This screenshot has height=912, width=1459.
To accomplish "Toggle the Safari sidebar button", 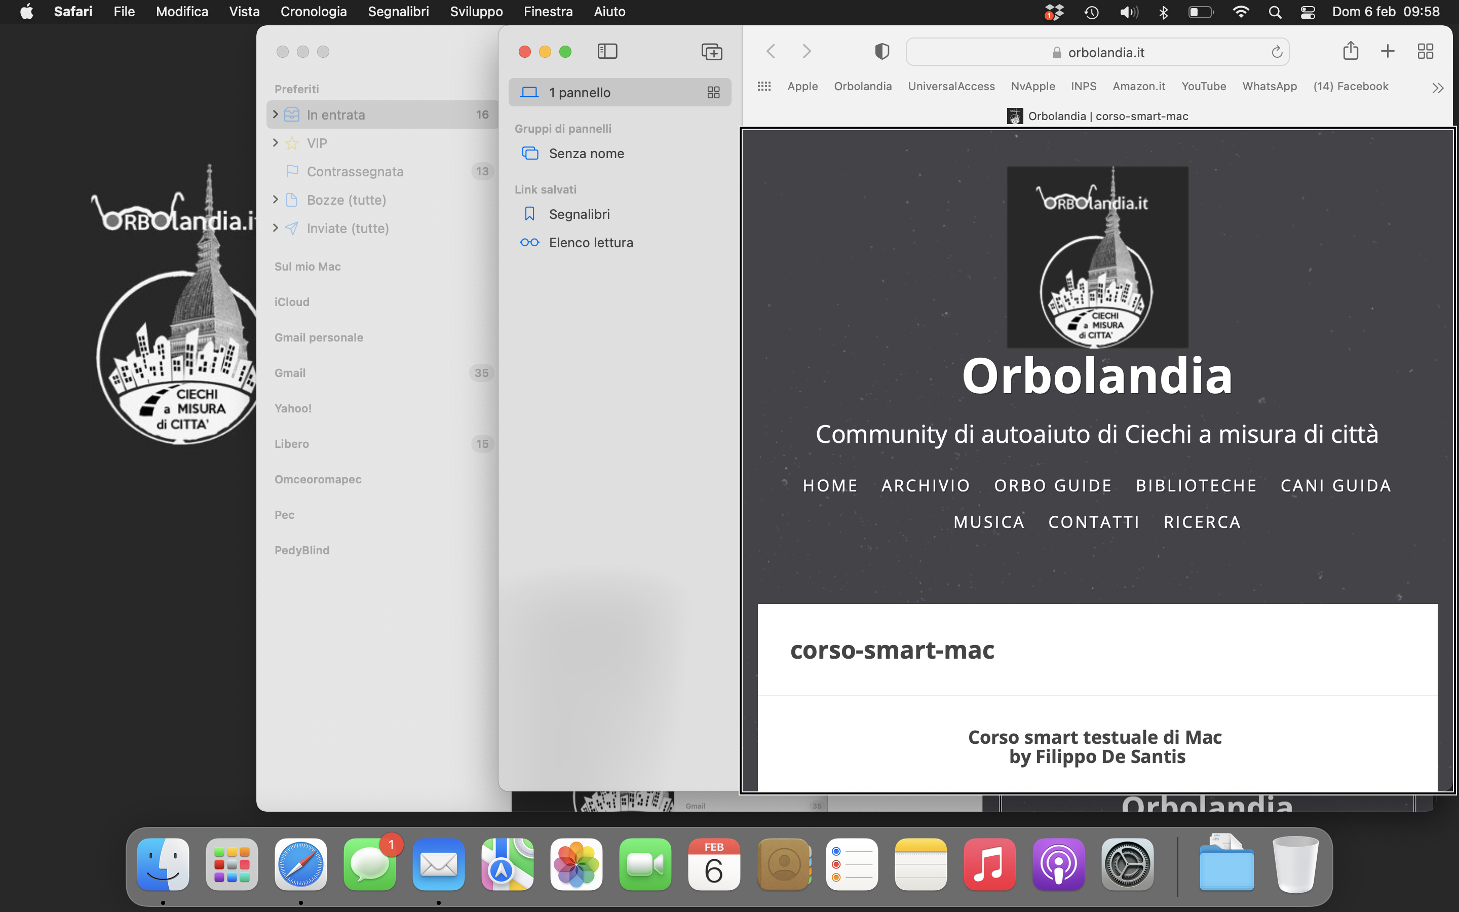I will pyautogui.click(x=607, y=51).
